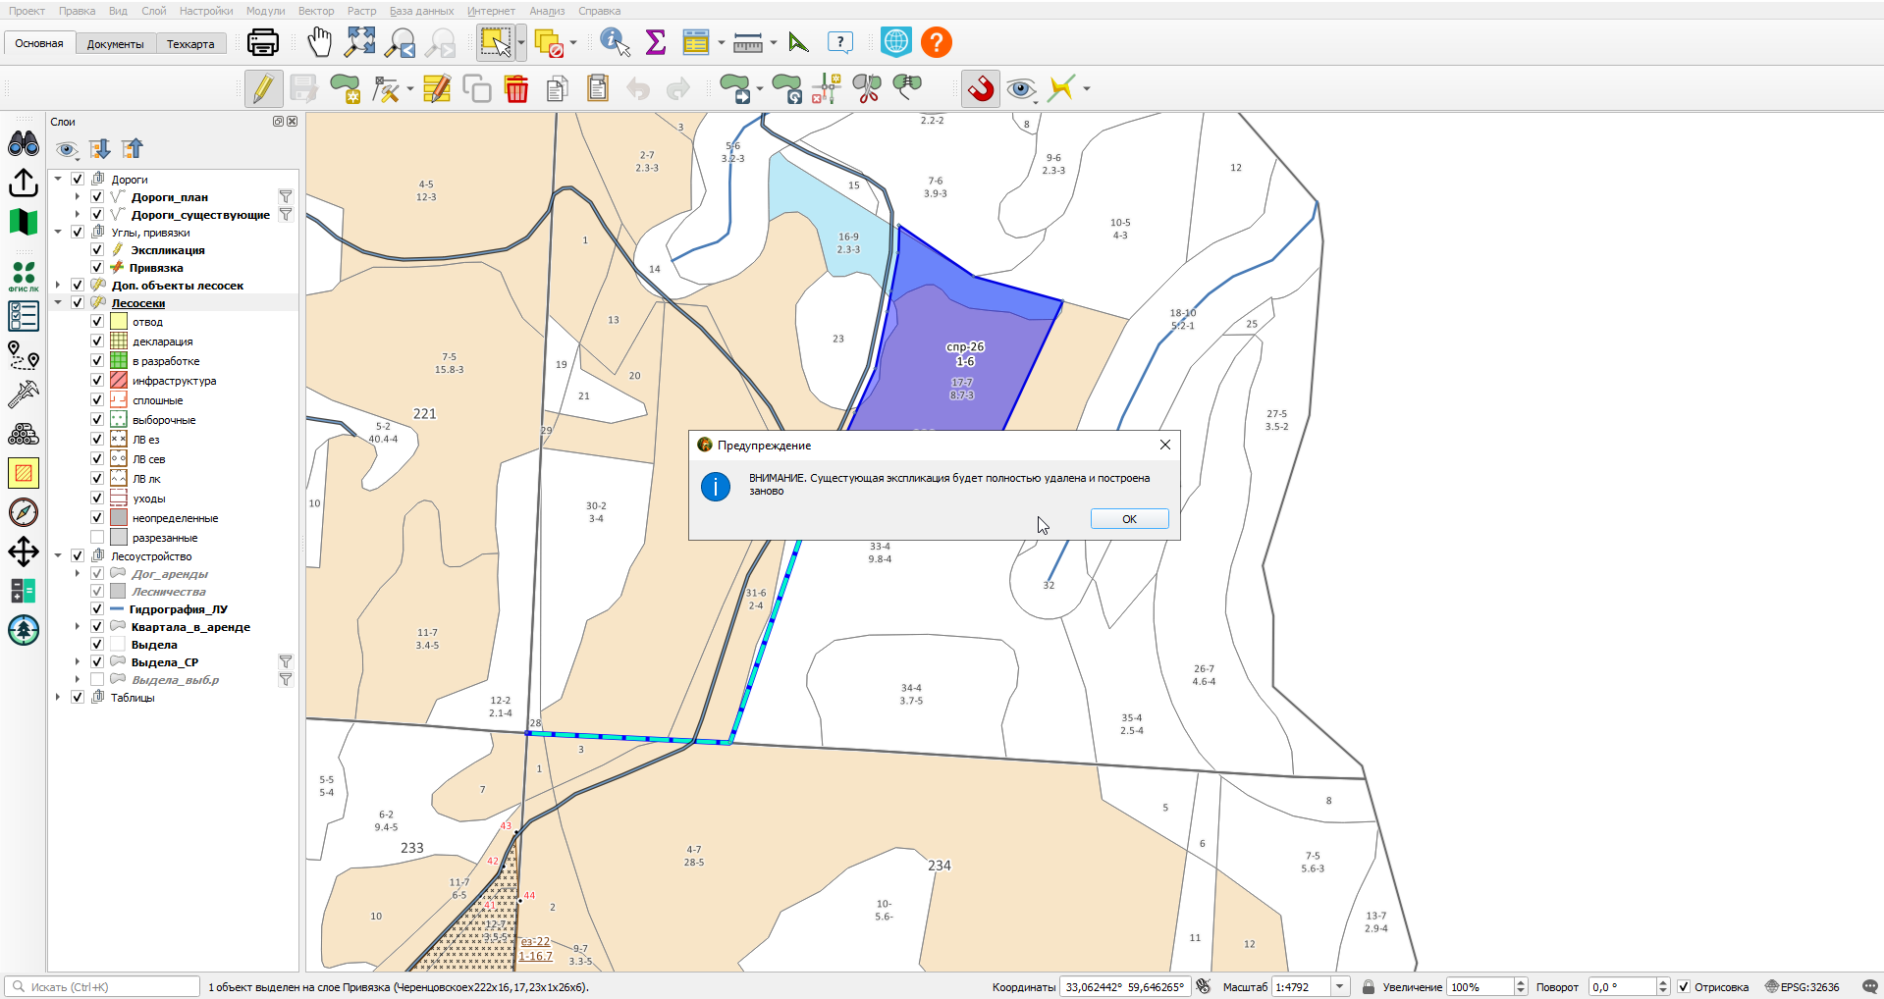Open the Identify Features tool
1884x999 pixels.
615,42
